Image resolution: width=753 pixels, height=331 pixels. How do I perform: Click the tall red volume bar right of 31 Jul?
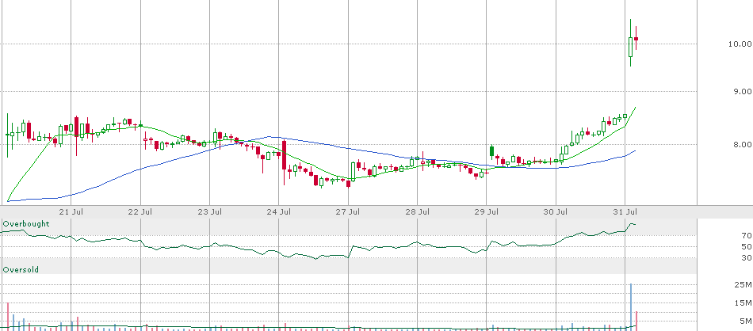point(636,321)
